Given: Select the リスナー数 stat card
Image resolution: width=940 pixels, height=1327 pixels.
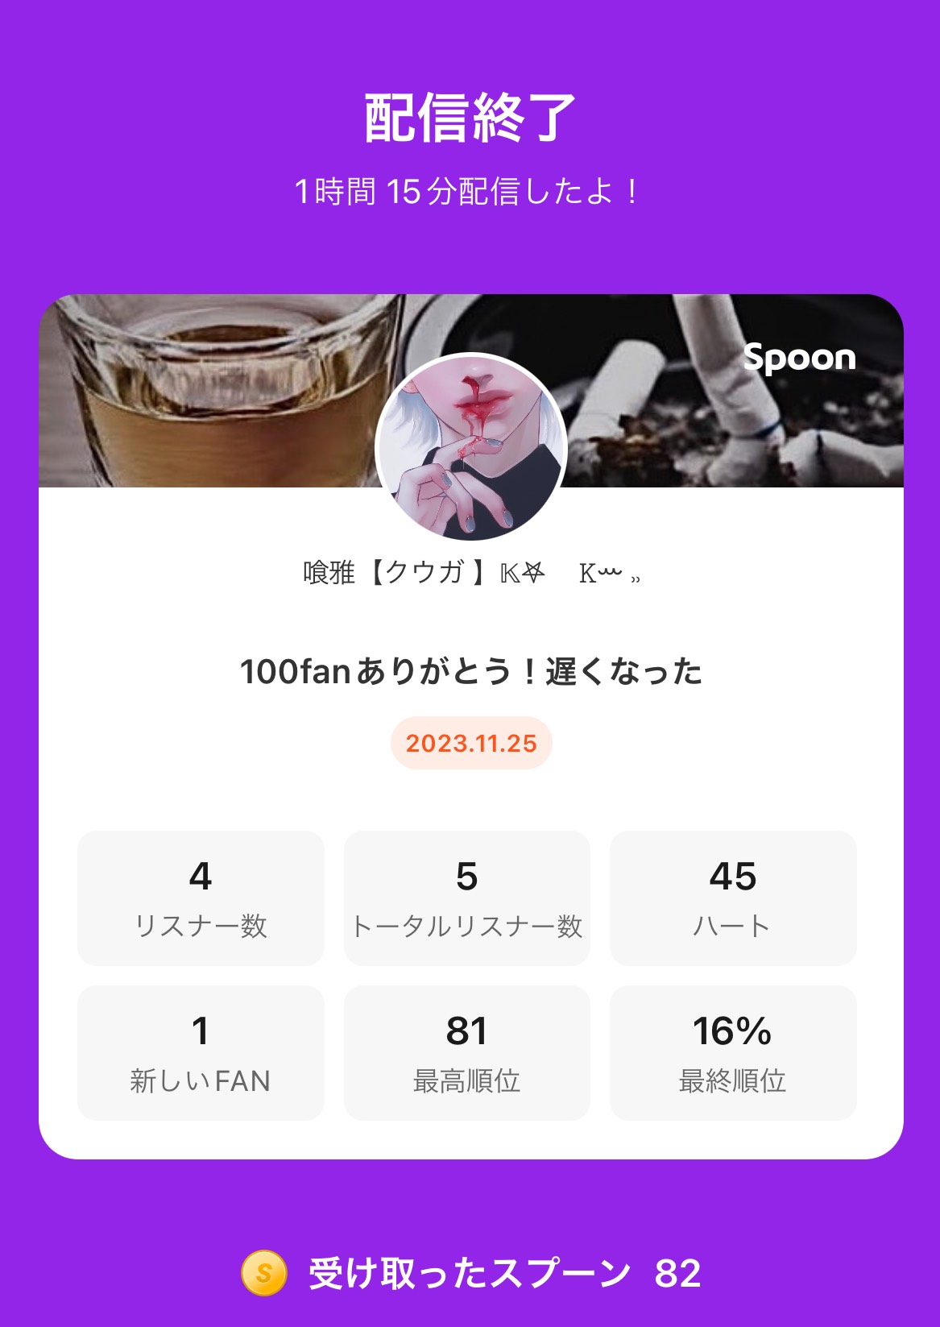Looking at the screenshot, I should click(x=201, y=898).
